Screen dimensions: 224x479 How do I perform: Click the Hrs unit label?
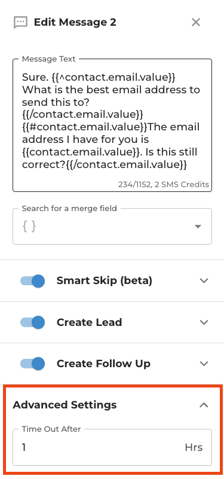[194, 447]
